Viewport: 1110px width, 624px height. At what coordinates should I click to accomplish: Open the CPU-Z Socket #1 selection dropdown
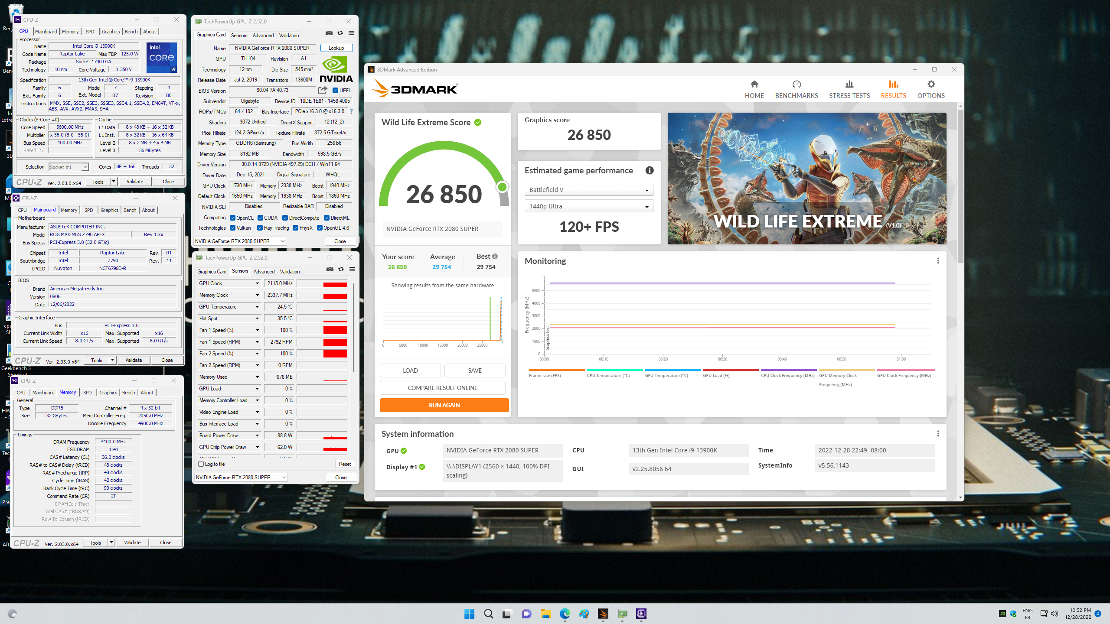69,167
